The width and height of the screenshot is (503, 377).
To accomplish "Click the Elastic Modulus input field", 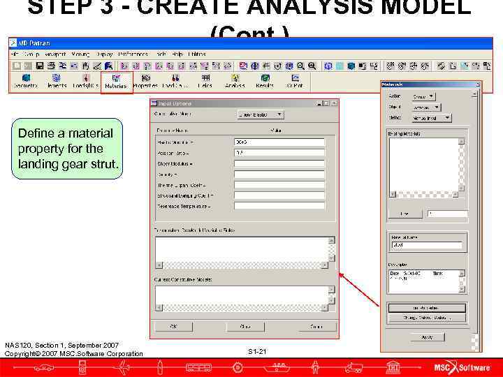I will tap(279, 142).
